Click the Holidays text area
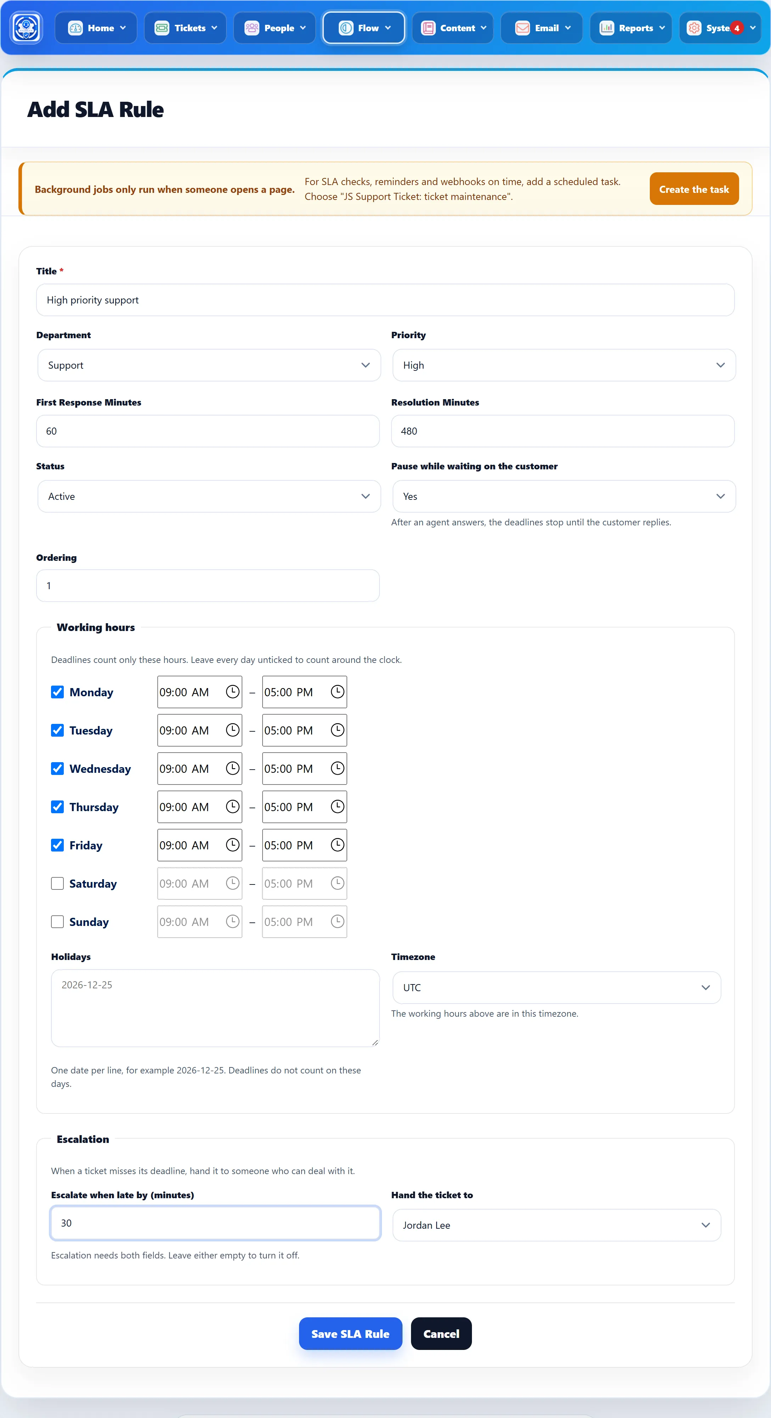This screenshot has width=771, height=1418. coord(215,1008)
